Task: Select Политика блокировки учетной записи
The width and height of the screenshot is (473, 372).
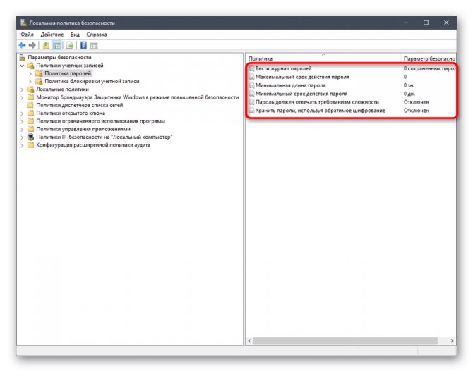Action: click(x=92, y=81)
